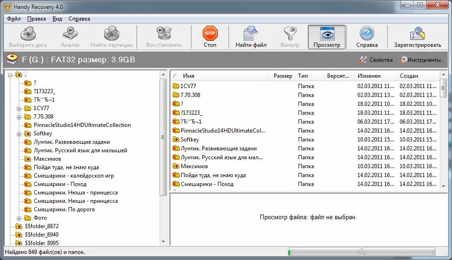Open the Вид menu

coord(57,19)
